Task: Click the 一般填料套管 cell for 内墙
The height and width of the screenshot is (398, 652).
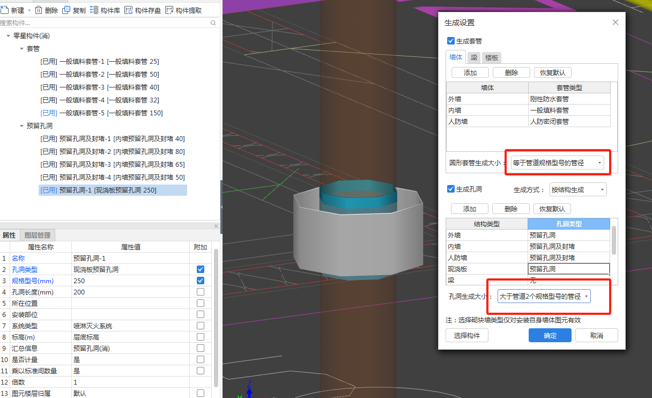Action: click(569, 110)
